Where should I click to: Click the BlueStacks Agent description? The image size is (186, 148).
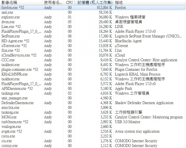point(128,41)
